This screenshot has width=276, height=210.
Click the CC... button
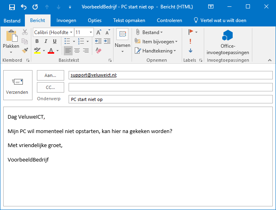50,87
